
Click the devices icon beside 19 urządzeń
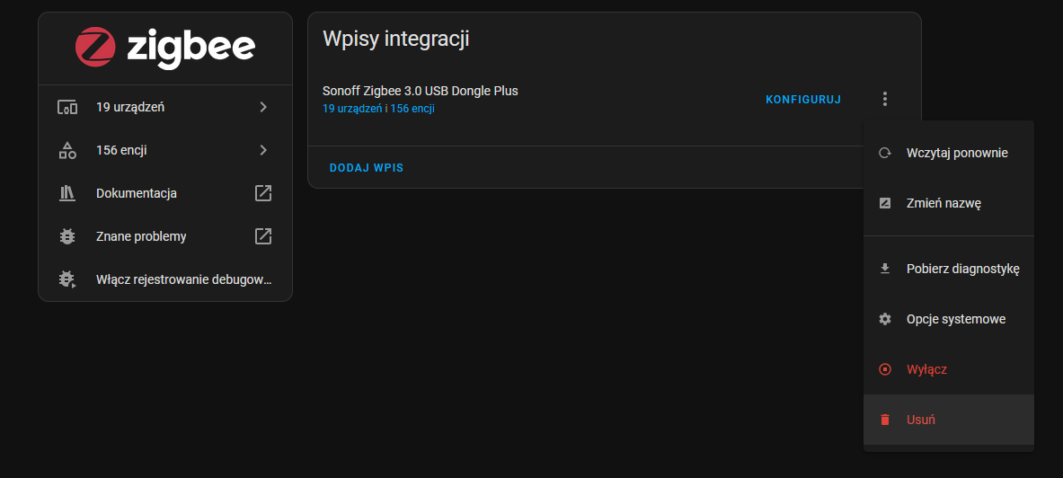click(x=67, y=107)
